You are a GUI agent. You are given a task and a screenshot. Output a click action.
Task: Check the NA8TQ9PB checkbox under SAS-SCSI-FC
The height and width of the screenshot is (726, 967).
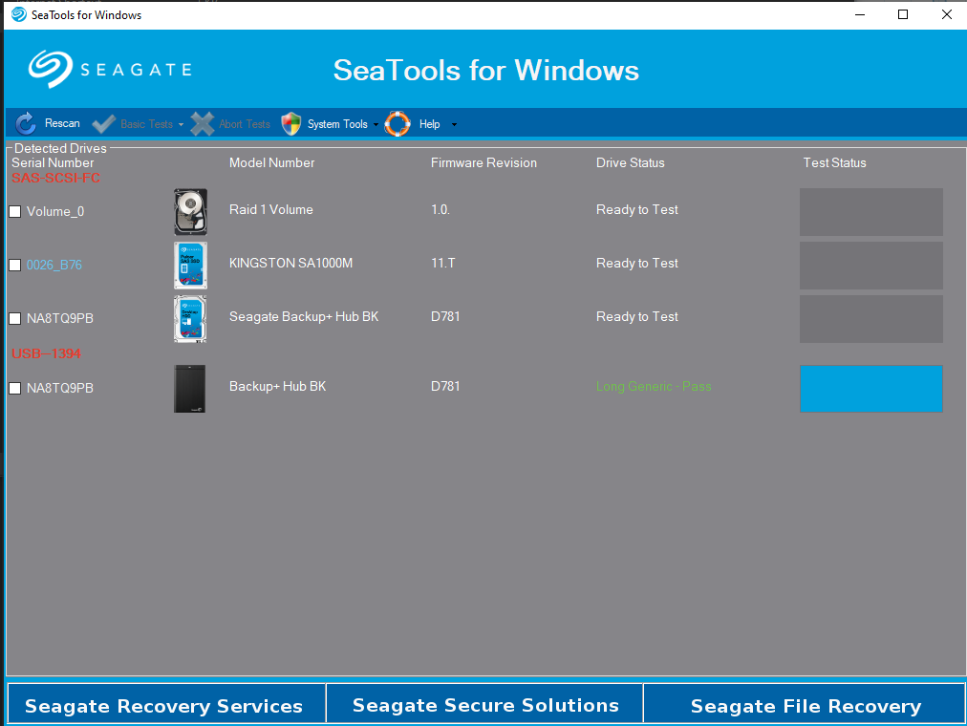15,319
